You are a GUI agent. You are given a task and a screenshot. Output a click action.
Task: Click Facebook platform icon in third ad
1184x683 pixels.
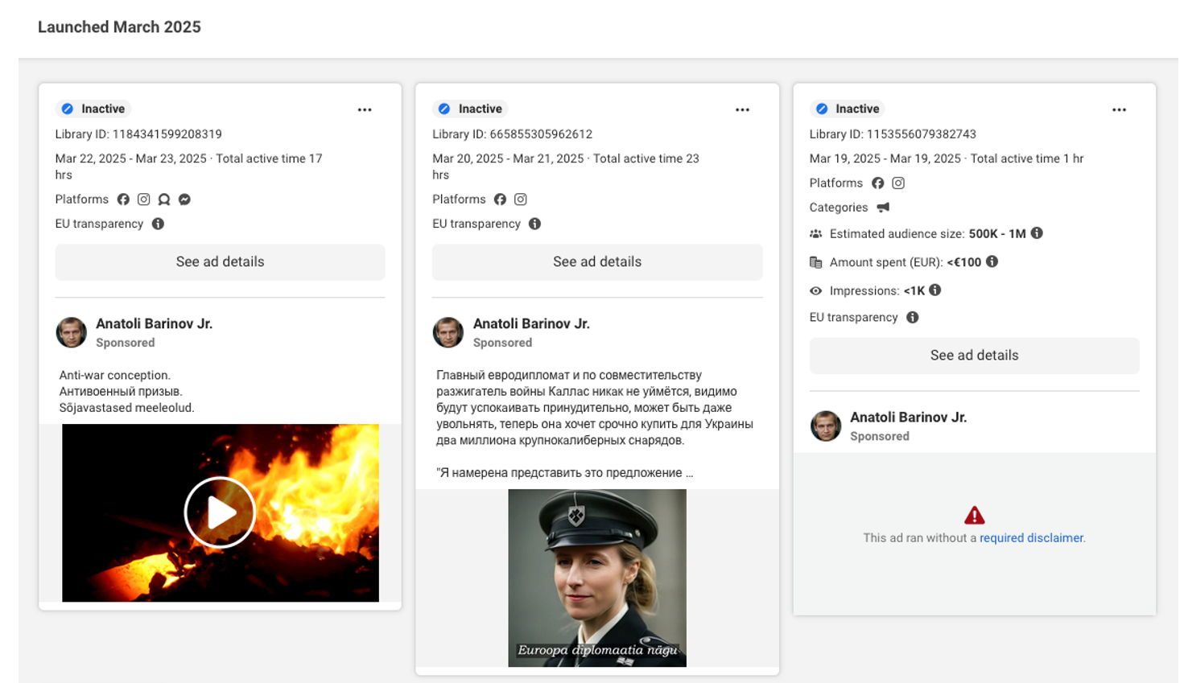[877, 183]
